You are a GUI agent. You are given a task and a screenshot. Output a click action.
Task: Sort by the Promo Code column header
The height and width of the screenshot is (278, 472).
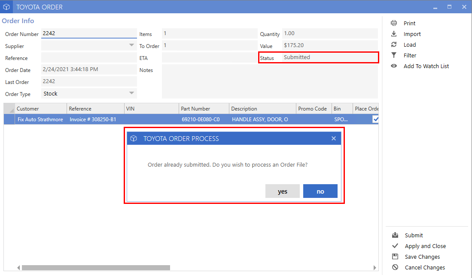click(314, 109)
